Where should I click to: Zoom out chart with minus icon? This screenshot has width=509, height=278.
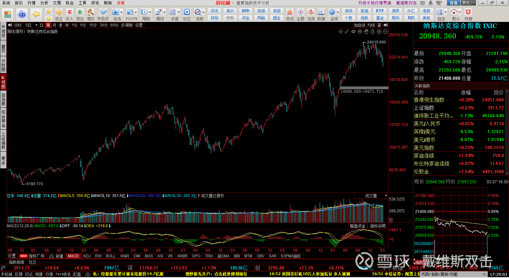(x=385, y=31)
